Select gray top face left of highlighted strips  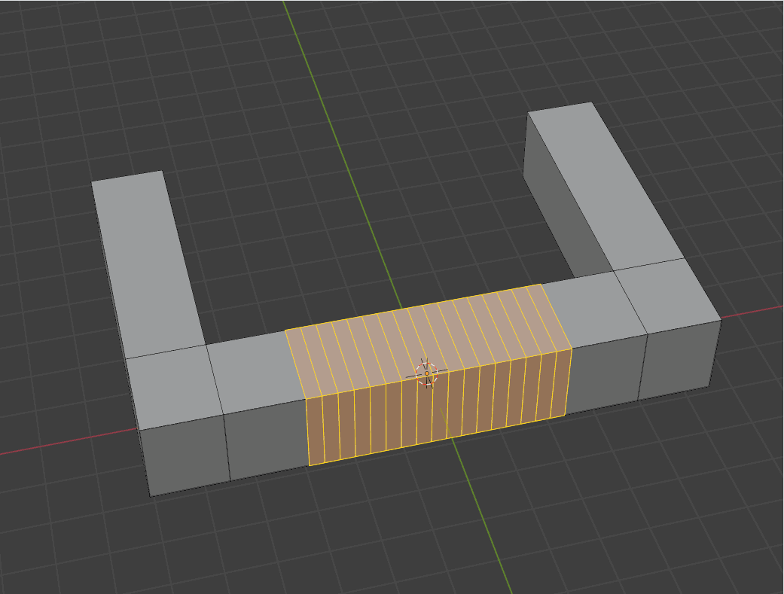pos(255,371)
